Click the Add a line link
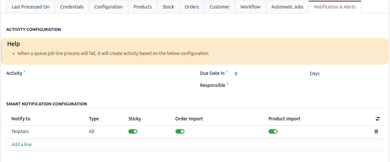The image size is (390, 162). 21,144
